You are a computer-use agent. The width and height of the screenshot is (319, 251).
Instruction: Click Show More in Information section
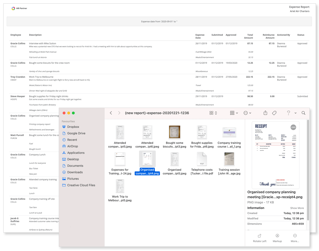297,208
